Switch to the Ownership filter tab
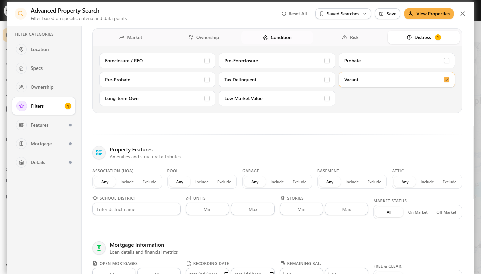 click(x=204, y=37)
